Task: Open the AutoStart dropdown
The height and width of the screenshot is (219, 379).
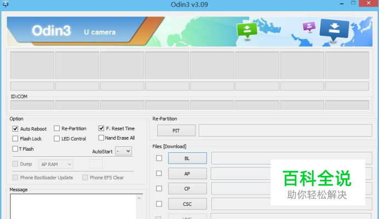Action: click(x=124, y=151)
